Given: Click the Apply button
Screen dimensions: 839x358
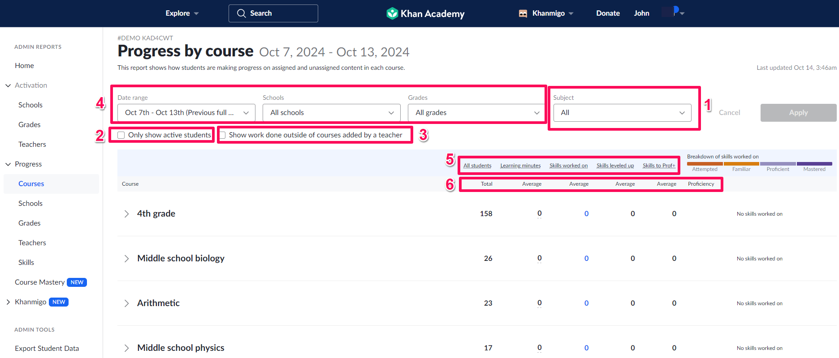Looking at the screenshot, I should [798, 113].
